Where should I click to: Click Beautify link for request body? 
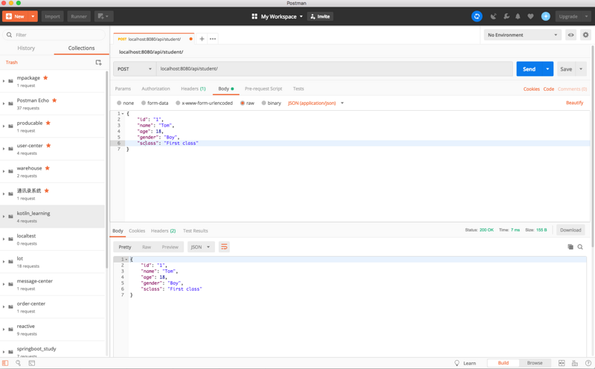pos(574,103)
